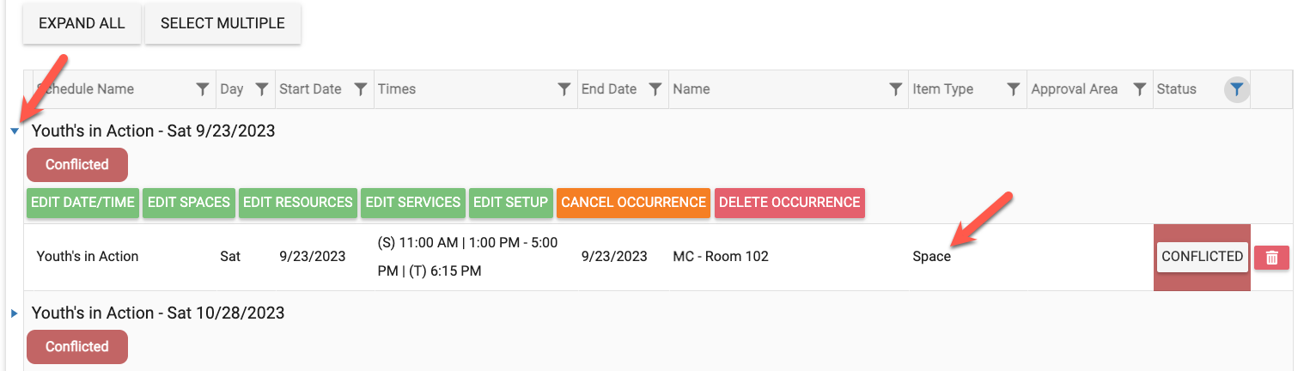Filter by End Date column

point(655,89)
